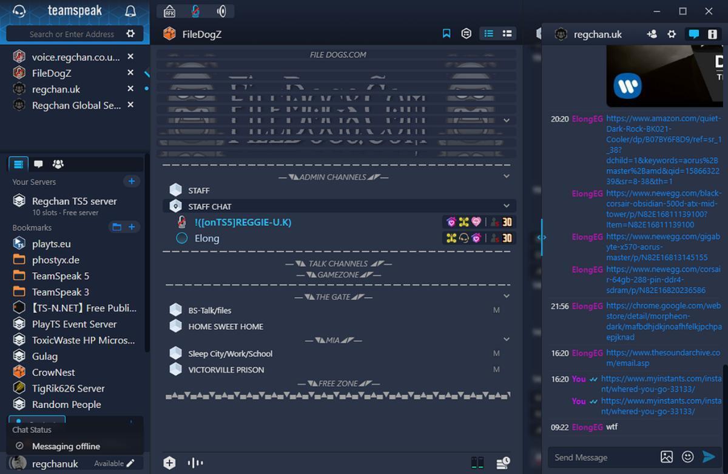Switch to the contacts tab

58,164
